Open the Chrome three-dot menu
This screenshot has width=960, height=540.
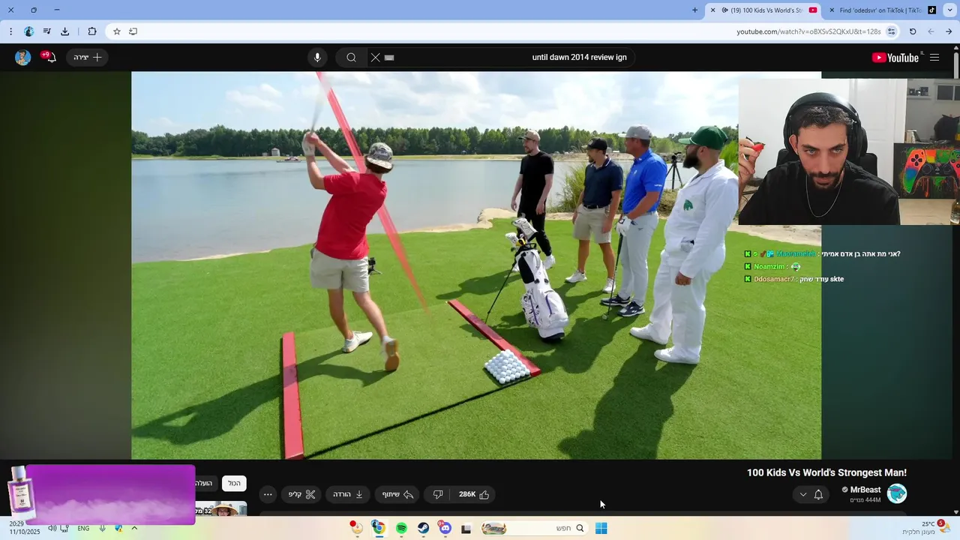pyautogui.click(x=10, y=31)
